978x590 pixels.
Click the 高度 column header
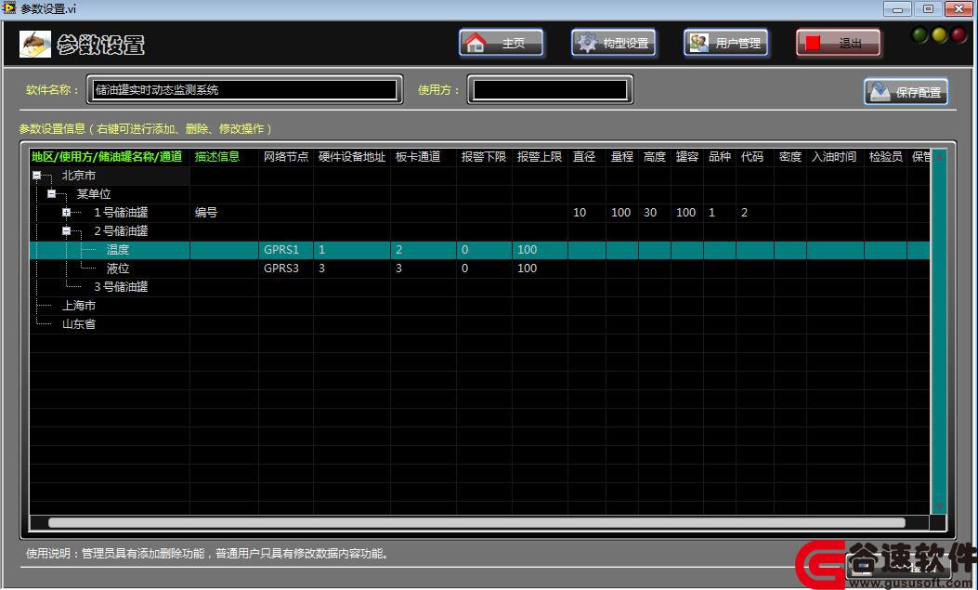pos(654,156)
